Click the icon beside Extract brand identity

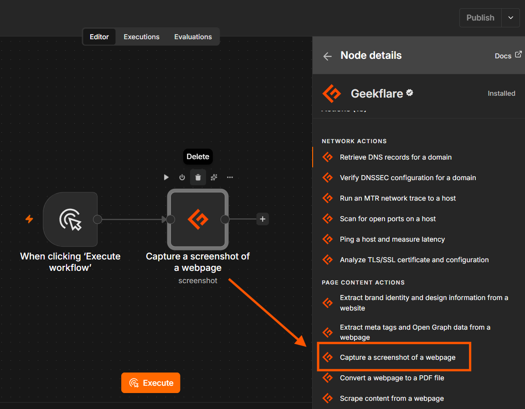coord(328,303)
